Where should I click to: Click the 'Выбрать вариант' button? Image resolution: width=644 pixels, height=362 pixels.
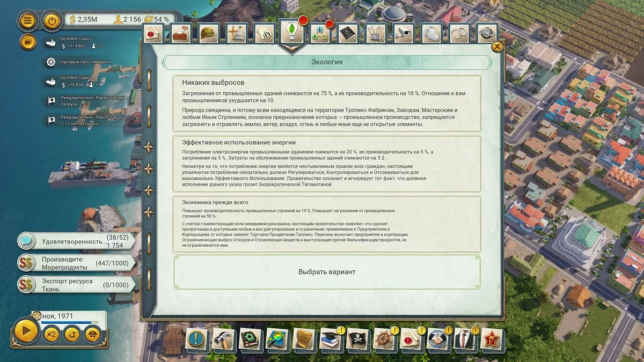pos(327,272)
